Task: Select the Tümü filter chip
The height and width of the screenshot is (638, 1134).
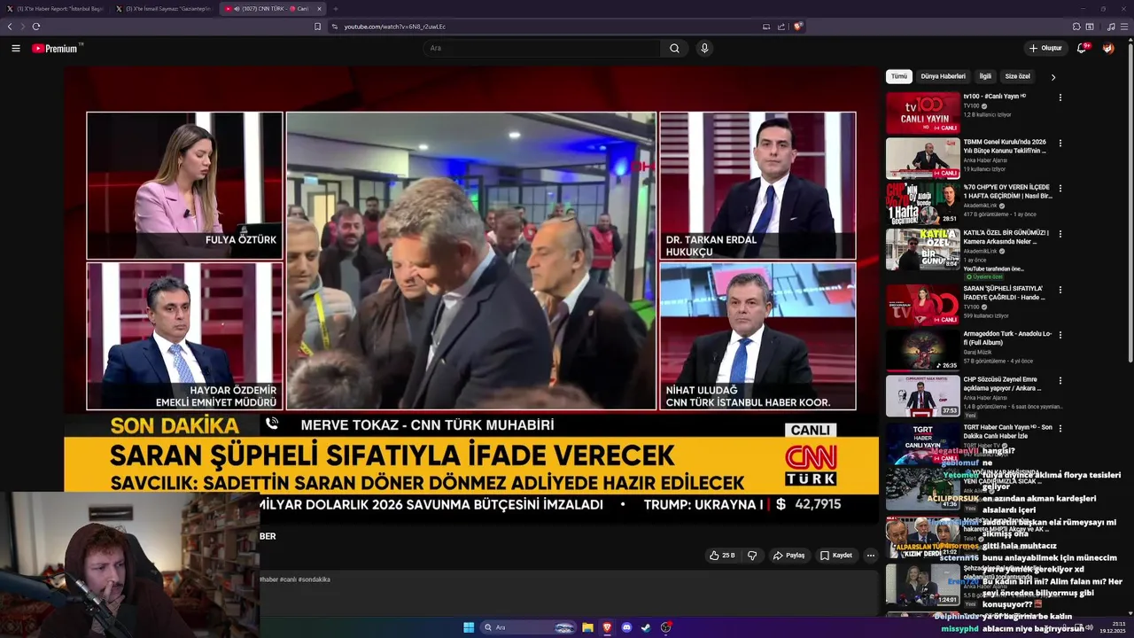Action: point(899,76)
